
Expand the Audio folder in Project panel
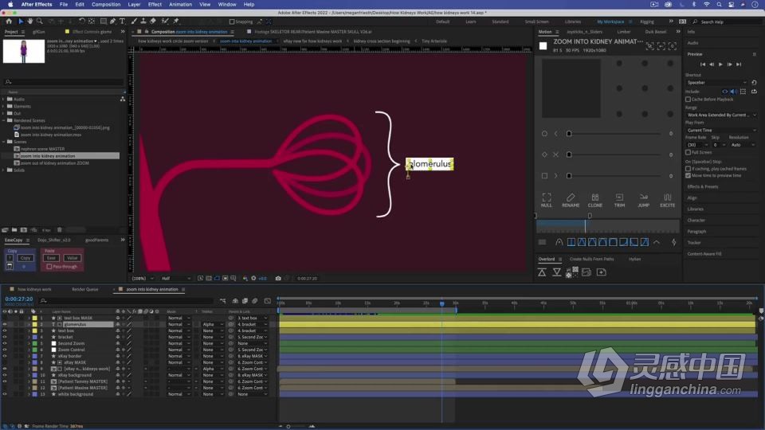3,99
